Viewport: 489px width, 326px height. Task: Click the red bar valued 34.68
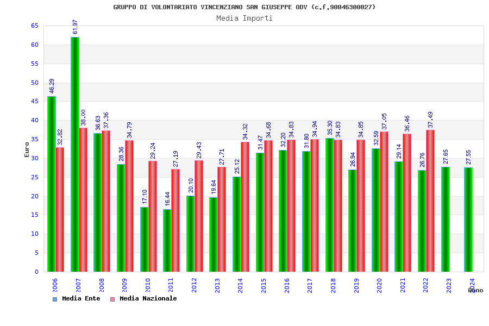click(268, 206)
